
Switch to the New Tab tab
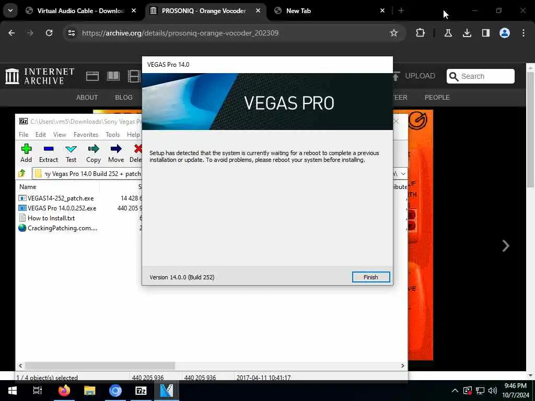tap(298, 10)
